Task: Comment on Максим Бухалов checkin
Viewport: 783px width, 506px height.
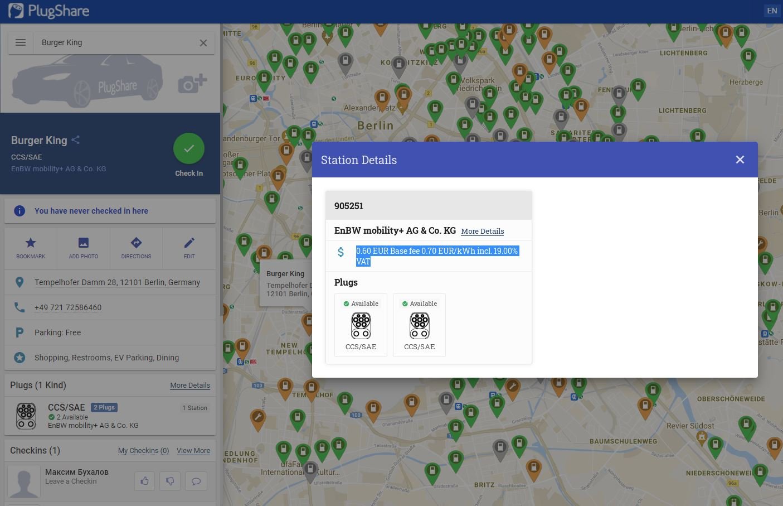Action: click(x=196, y=481)
